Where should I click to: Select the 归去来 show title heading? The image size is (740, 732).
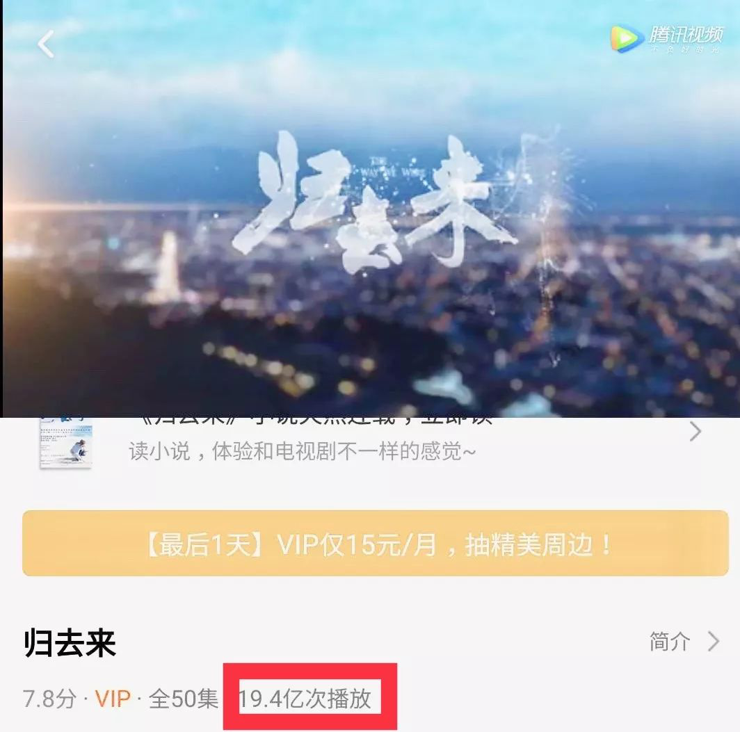tap(70, 642)
